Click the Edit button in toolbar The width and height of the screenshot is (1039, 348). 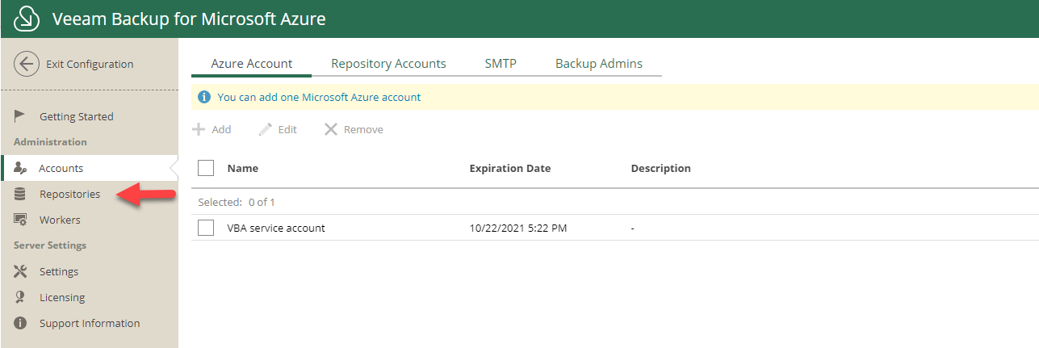tap(278, 129)
